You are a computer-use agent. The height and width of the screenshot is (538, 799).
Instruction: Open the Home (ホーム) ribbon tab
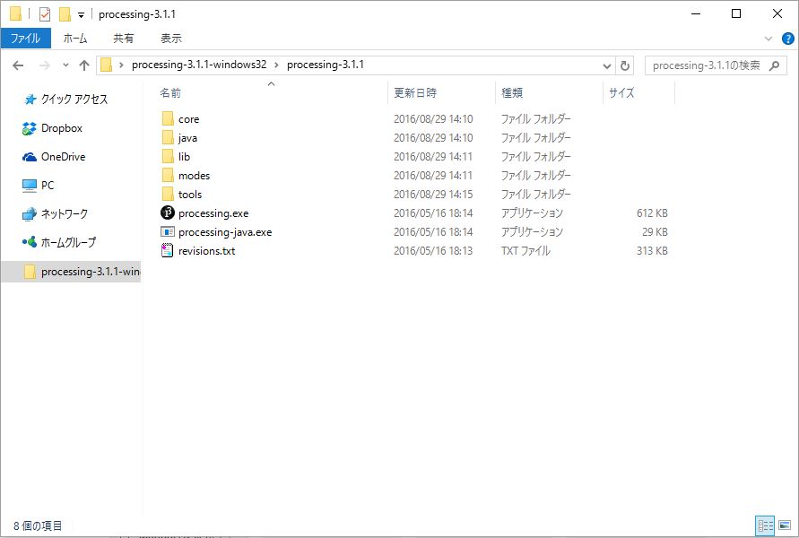(75, 39)
